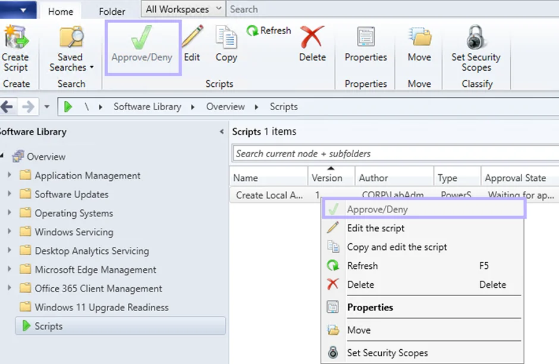559x364 pixels.
Task: Collapse the Software Library navigation pane
Action: point(221,132)
